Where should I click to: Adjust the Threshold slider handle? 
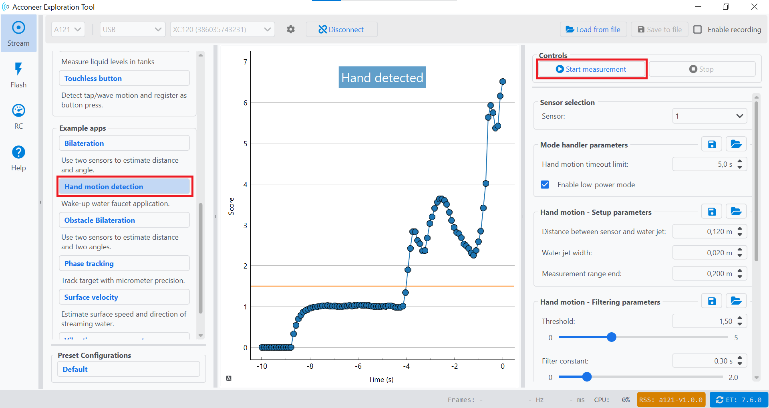611,337
